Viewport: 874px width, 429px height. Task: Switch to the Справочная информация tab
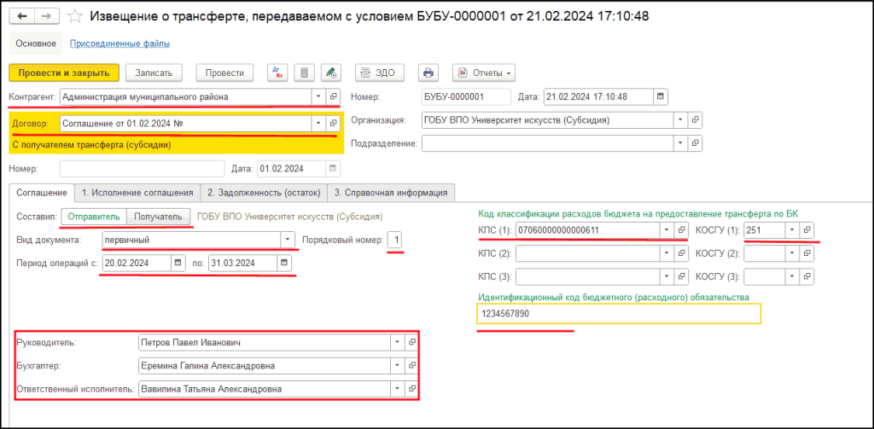(x=391, y=192)
